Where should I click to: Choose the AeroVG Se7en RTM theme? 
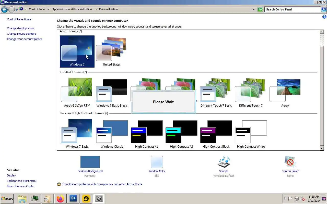(x=77, y=93)
